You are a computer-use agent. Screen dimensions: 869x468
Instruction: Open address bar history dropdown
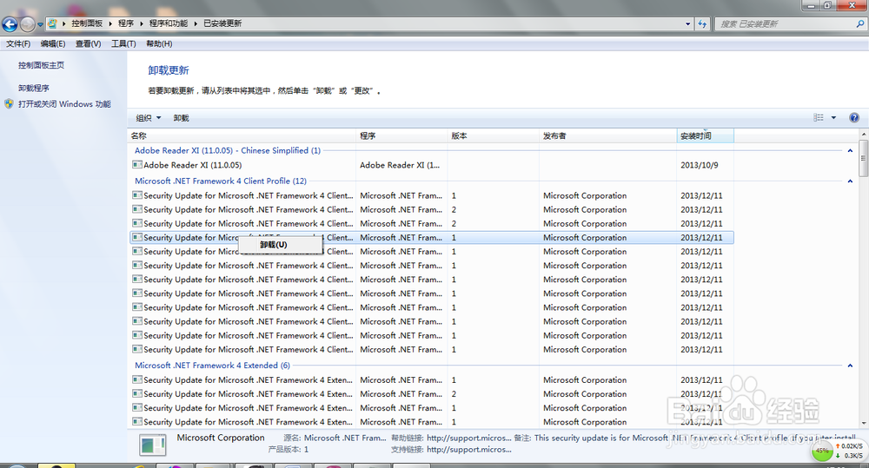click(687, 23)
